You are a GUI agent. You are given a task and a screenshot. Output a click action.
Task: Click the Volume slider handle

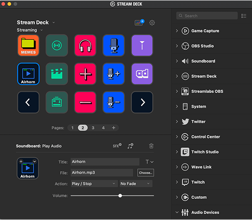tap(120, 196)
